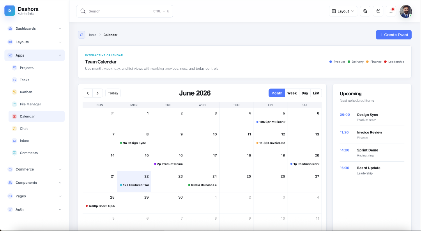Collapse the Apps menu chevron
The width and height of the screenshot is (421, 231).
60,55
